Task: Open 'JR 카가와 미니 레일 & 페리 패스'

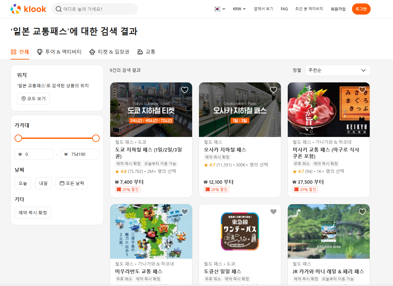Action: [x=328, y=271]
